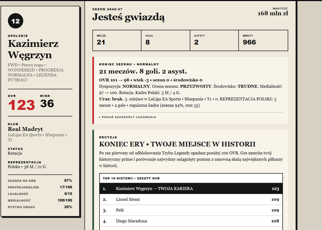322x230 pixels.
Task: Click the Minuty 966 stat box
Action: coord(263,40)
